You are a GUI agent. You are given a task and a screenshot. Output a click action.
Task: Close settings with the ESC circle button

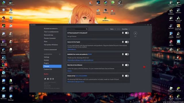[135, 33]
